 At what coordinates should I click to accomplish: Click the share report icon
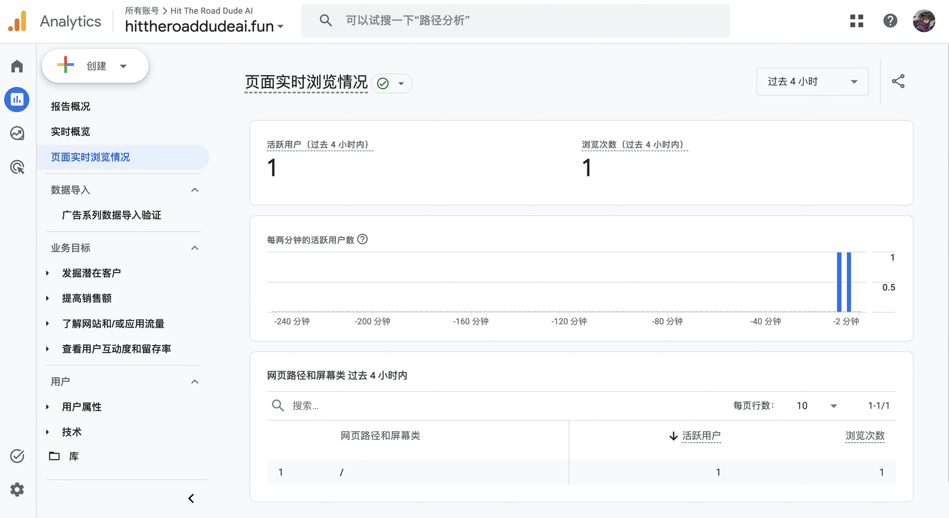898,82
